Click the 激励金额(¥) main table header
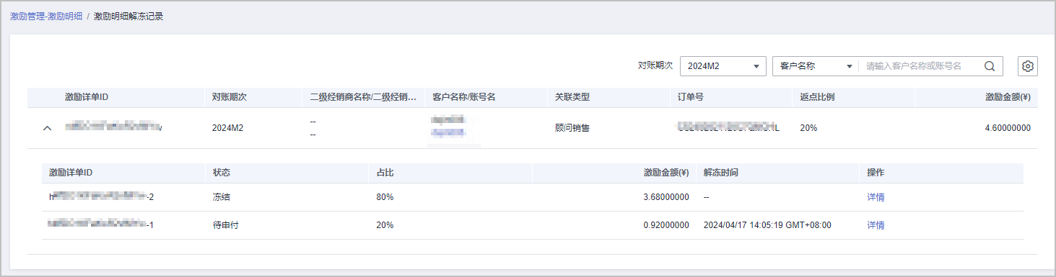The image size is (1056, 277). 1008,97
